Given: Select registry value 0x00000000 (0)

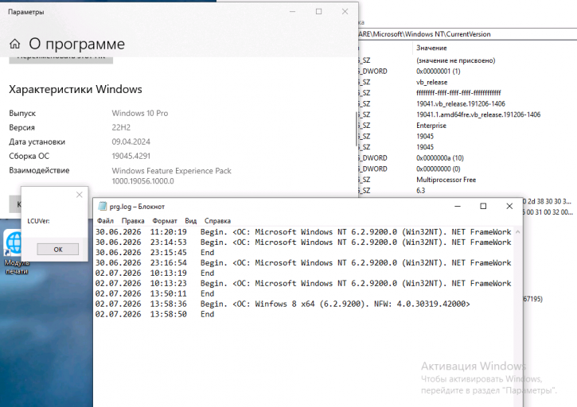Looking at the screenshot, I should click(438, 169).
